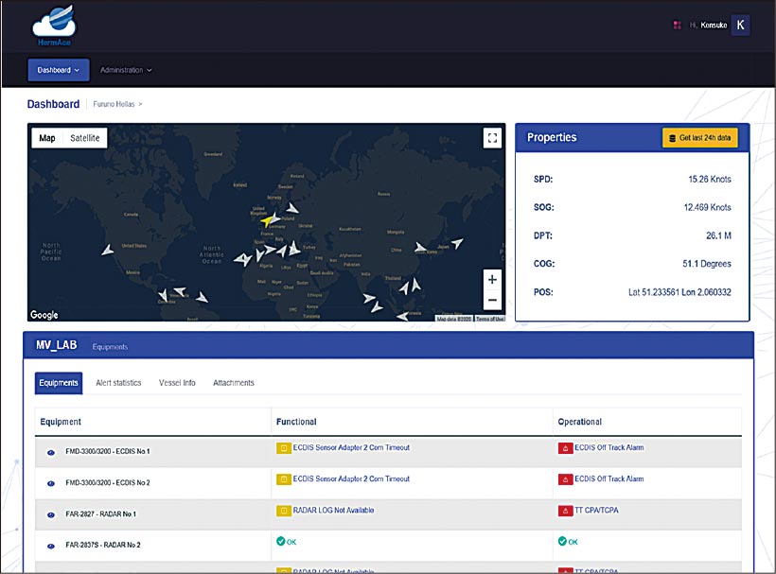This screenshot has width=776, height=574.
Task: Click yellow warning icon in ECDIS No 2 row
Action: pos(284,479)
